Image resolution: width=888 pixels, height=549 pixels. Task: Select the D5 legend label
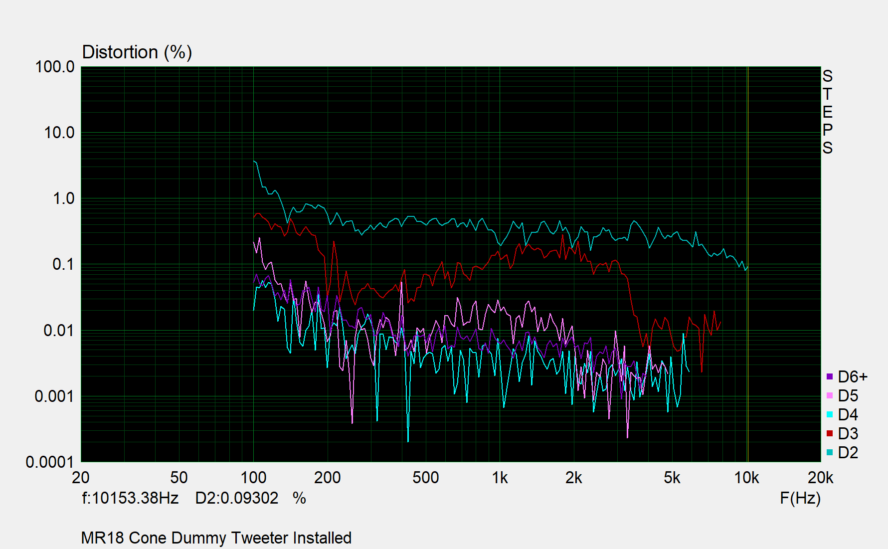click(848, 395)
